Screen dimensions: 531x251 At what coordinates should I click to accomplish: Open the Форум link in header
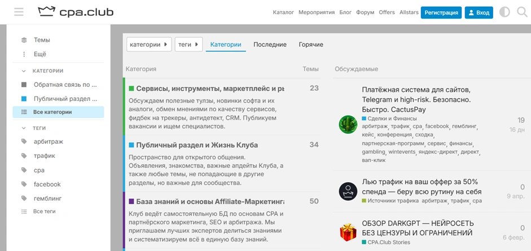coord(365,12)
